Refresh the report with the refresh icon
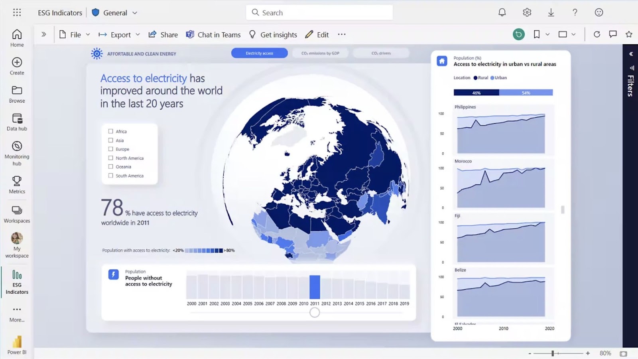 tap(597, 34)
